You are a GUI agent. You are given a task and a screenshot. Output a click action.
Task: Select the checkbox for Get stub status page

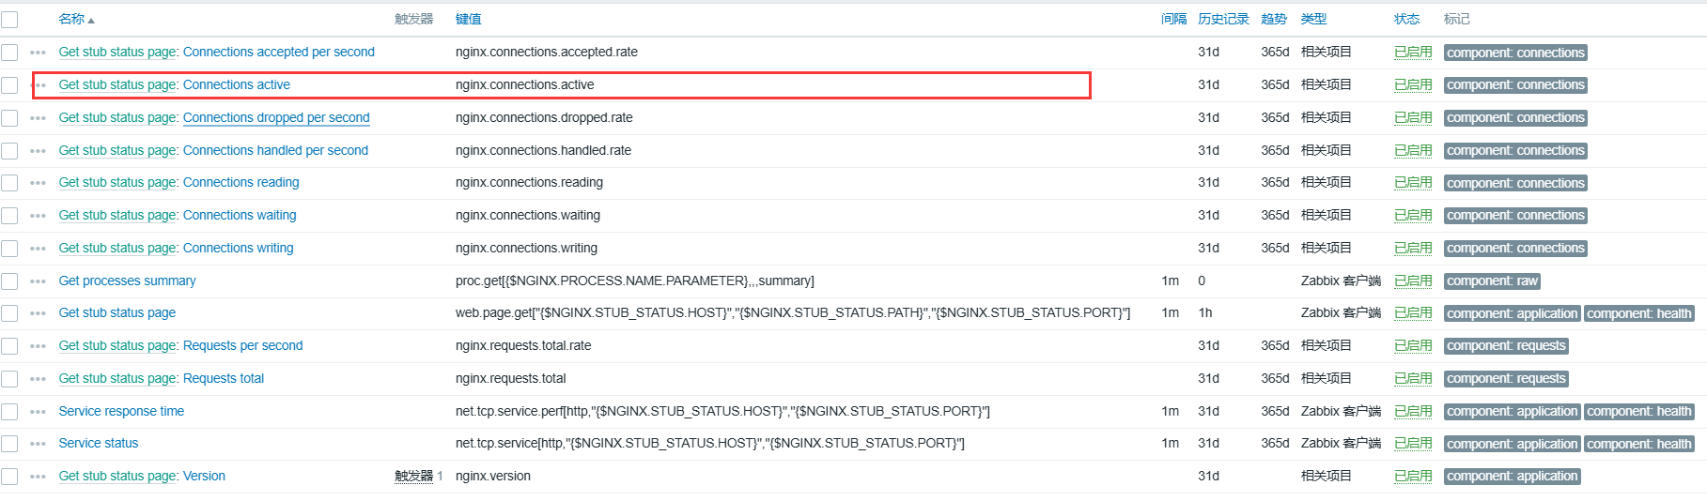click(x=9, y=313)
